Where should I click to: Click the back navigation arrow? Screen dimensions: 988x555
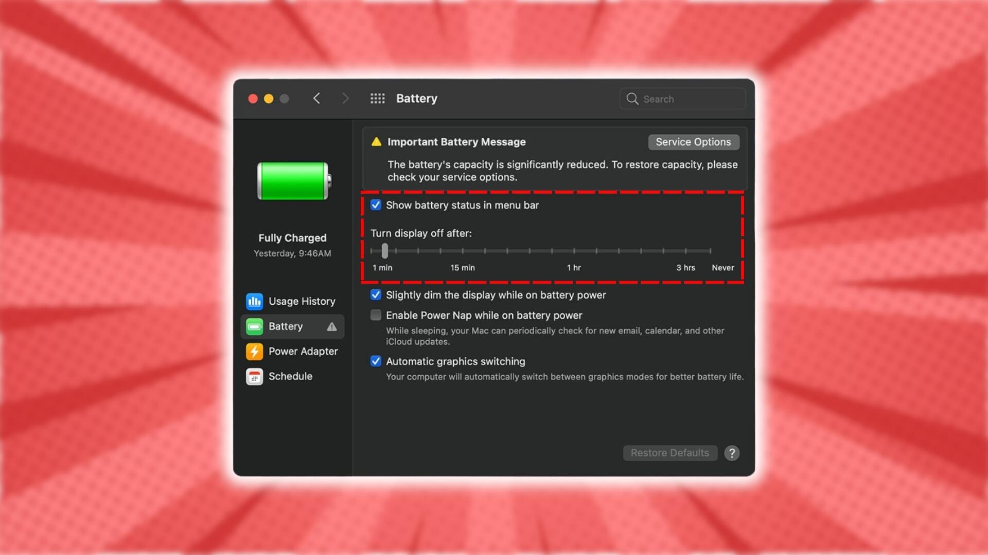(315, 98)
